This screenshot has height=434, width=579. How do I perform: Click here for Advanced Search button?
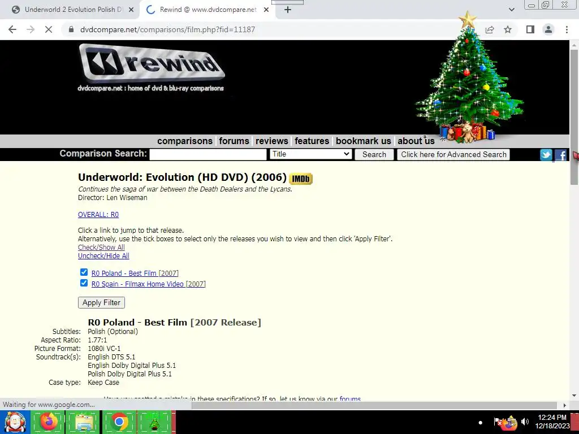[x=453, y=155]
